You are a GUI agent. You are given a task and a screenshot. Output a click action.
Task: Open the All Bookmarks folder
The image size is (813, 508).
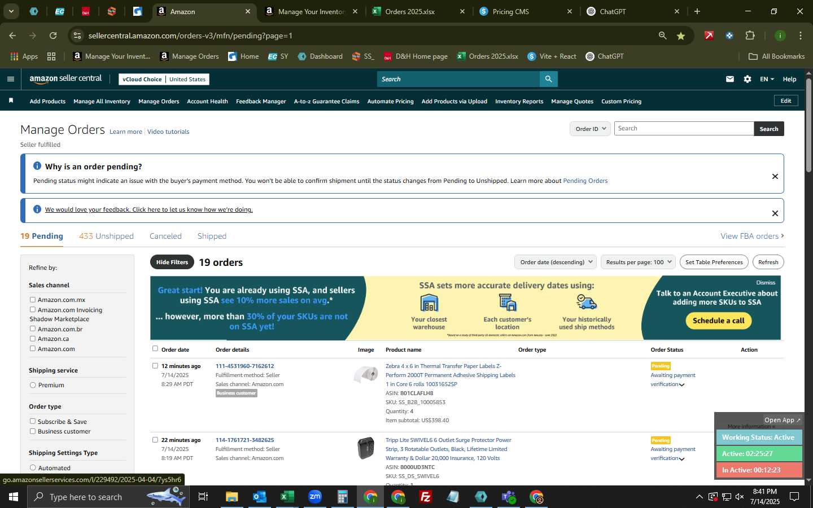776,56
